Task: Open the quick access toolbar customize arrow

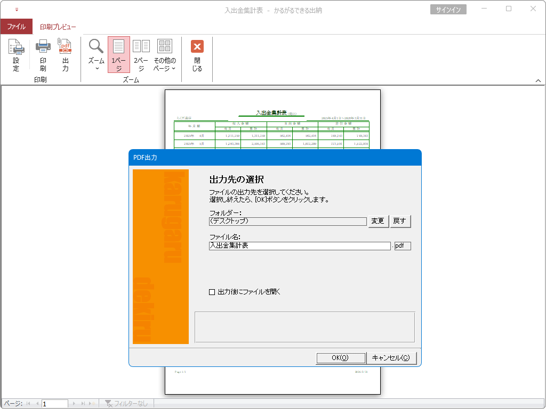Action: [17, 10]
